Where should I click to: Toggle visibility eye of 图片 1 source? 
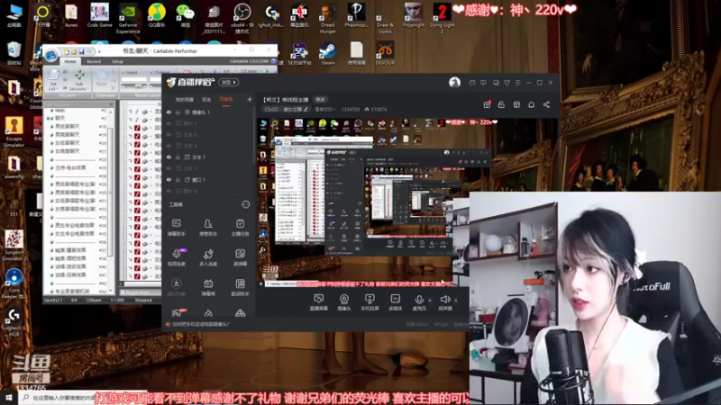click(x=169, y=123)
